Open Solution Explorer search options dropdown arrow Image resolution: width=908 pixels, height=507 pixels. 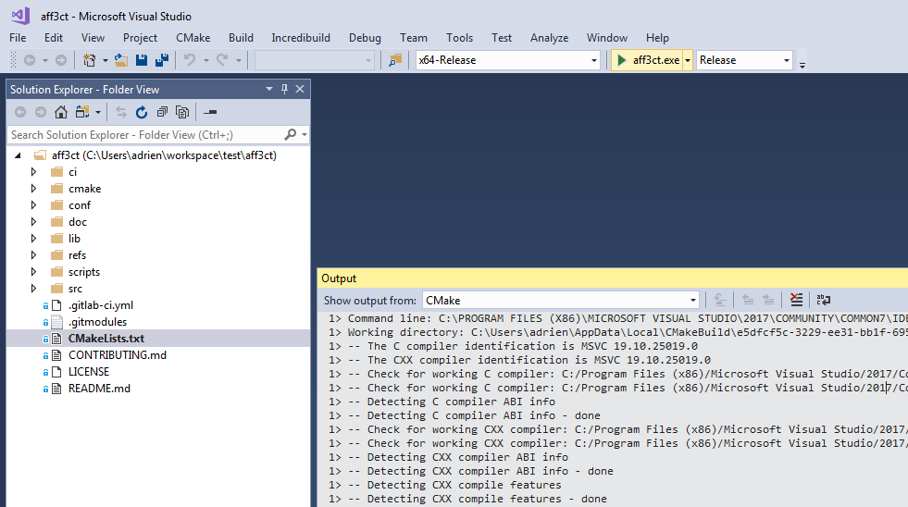304,135
